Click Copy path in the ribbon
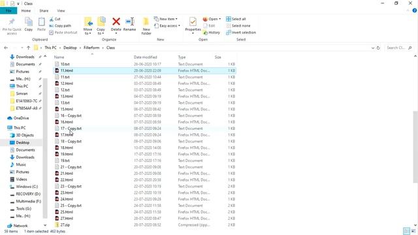The width and height of the screenshot is (418, 235). (60, 26)
